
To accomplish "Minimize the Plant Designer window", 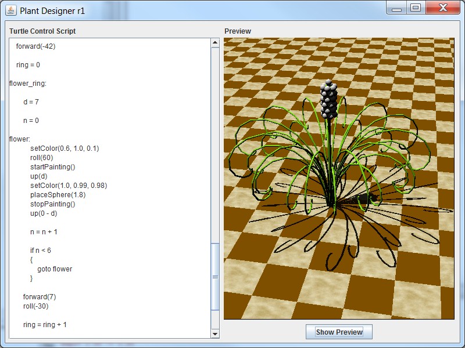I will pos(396,8).
